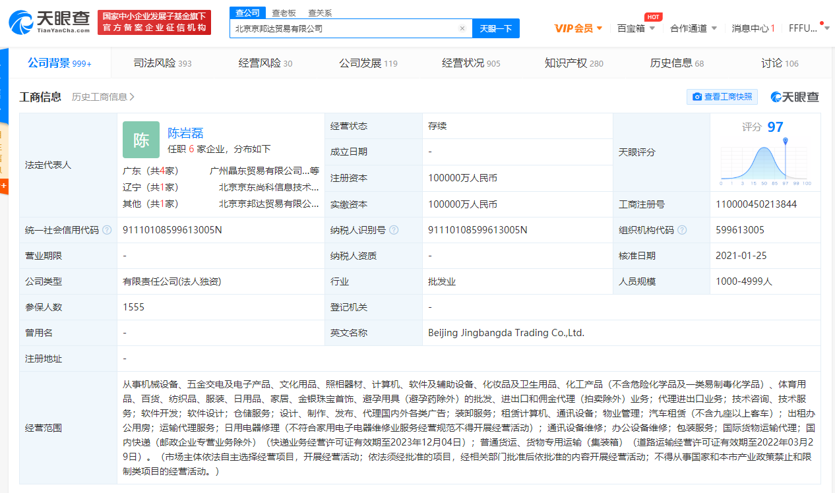Screen dimensions: 835x493
Task: Select the 查公司 search tab
Action: [x=248, y=13]
